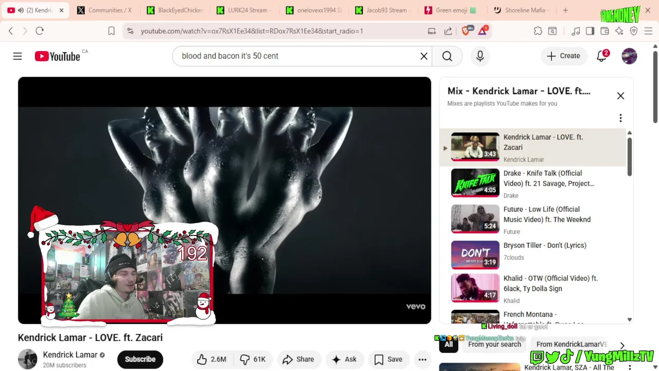This screenshot has height=371, width=659.
Task: Open browser main menu
Action: [x=648, y=31]
